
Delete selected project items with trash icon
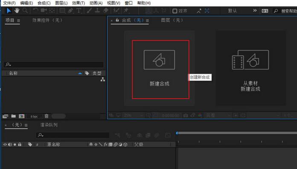(47, 116)
